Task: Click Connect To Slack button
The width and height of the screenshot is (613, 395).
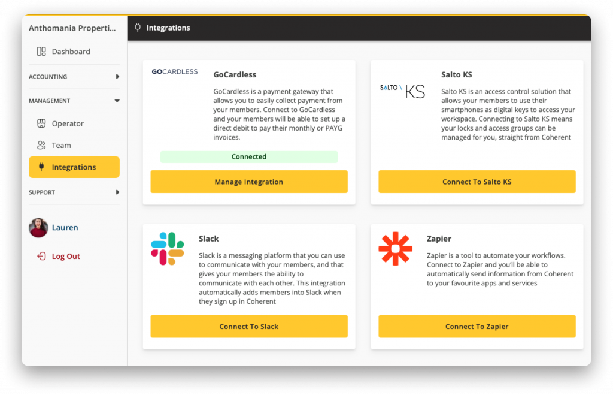Action: pyautogui.click(x=249, y=327)
